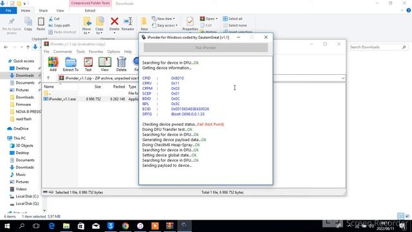Select Documents under Quick access

(x=22, y=82)
